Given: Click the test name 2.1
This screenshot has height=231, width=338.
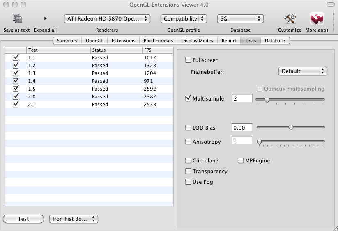Looking at the screenshot, I should [x=32, y=104].
